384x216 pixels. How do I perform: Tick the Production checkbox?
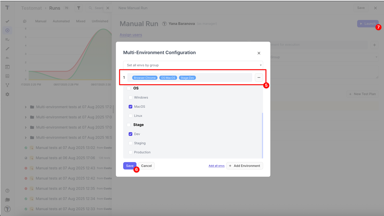[x=130, y=152]
